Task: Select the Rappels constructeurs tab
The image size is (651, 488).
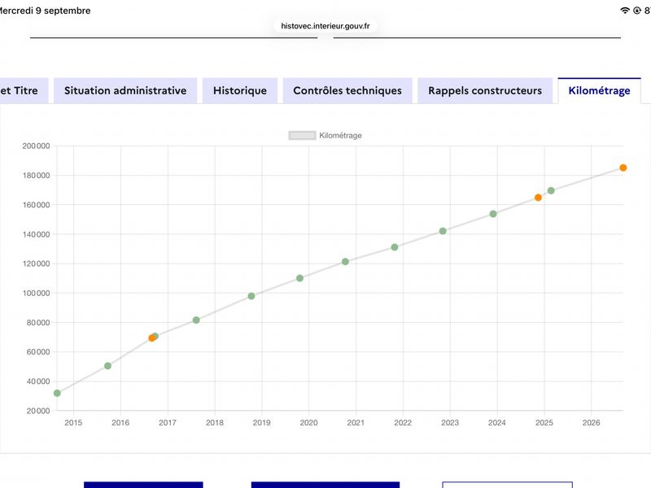Action: click(x=485, y=90)
